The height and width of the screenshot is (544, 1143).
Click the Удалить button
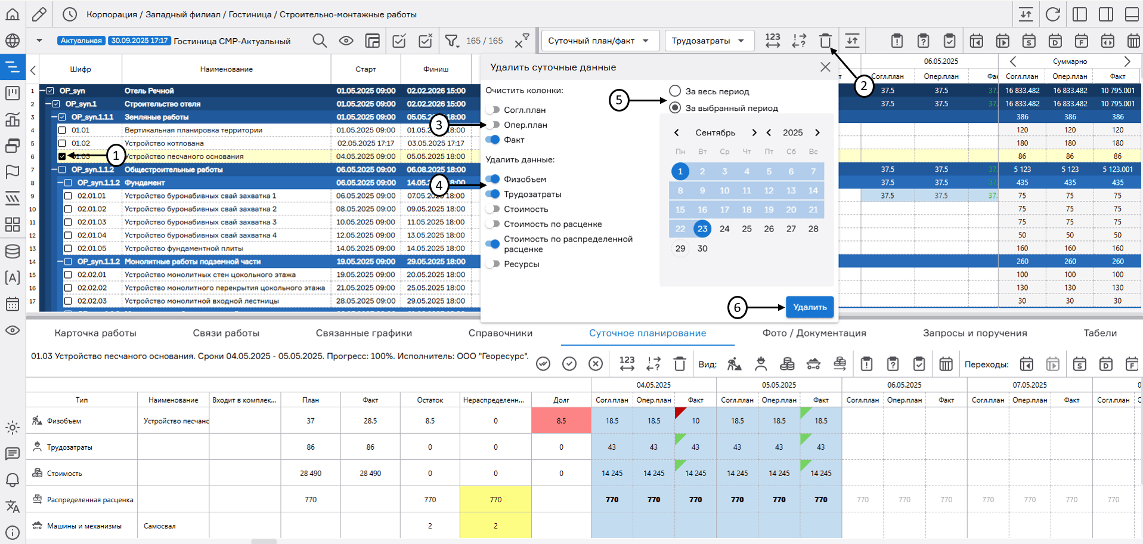click(809, 307)
